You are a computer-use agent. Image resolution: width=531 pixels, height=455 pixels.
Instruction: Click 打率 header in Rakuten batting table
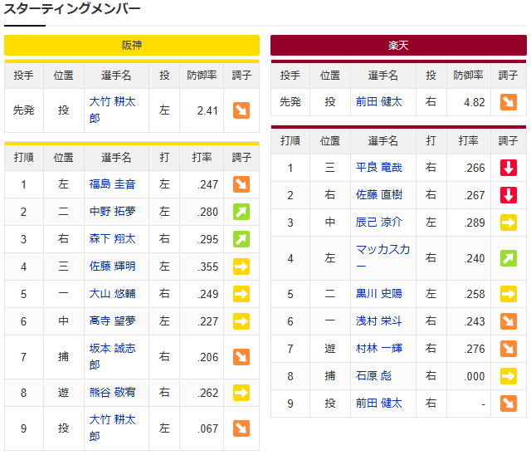pyautogui.click(x=469, y=140)
